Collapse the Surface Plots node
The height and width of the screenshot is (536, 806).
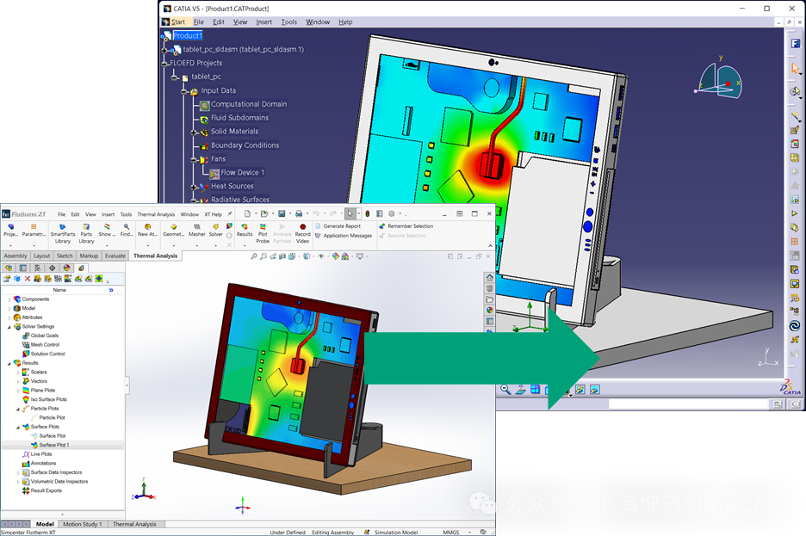(x=18, y=427)
